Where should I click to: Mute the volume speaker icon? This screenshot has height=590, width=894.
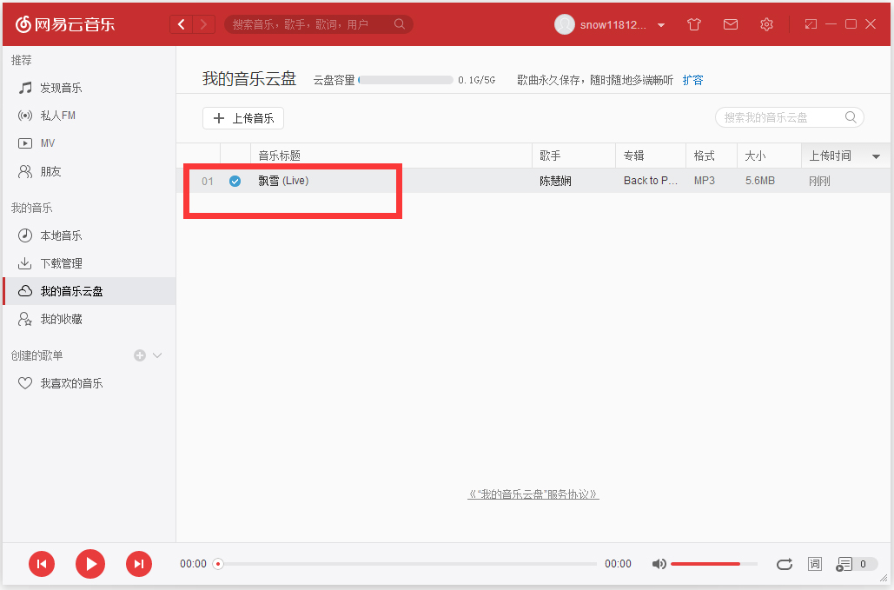click(659, 563)
